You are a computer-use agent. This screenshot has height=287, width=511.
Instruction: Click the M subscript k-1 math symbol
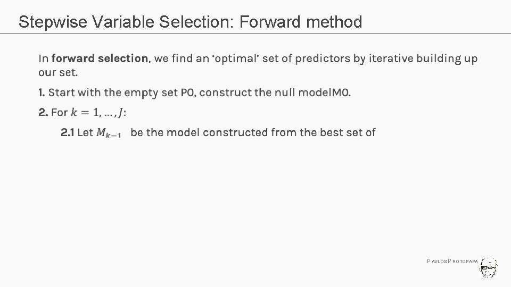[x=109, y=133]
